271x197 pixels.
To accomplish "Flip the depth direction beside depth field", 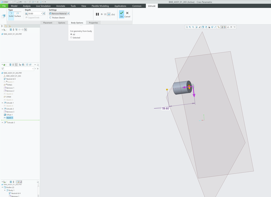I will 44,13.
